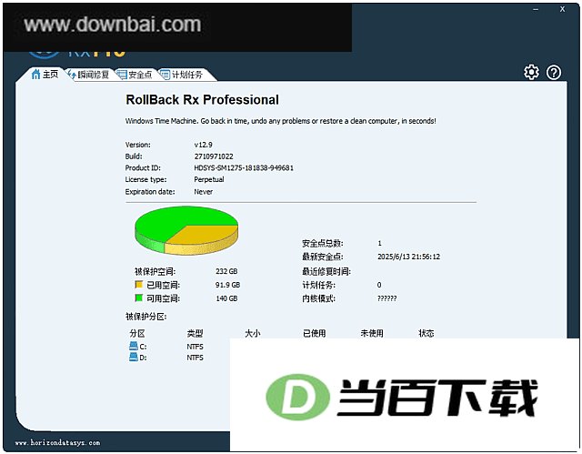The width and height of the screenshot is (582, 454).
Task: Click the orange 已用空间 color swatch
Action: [139, 285]
